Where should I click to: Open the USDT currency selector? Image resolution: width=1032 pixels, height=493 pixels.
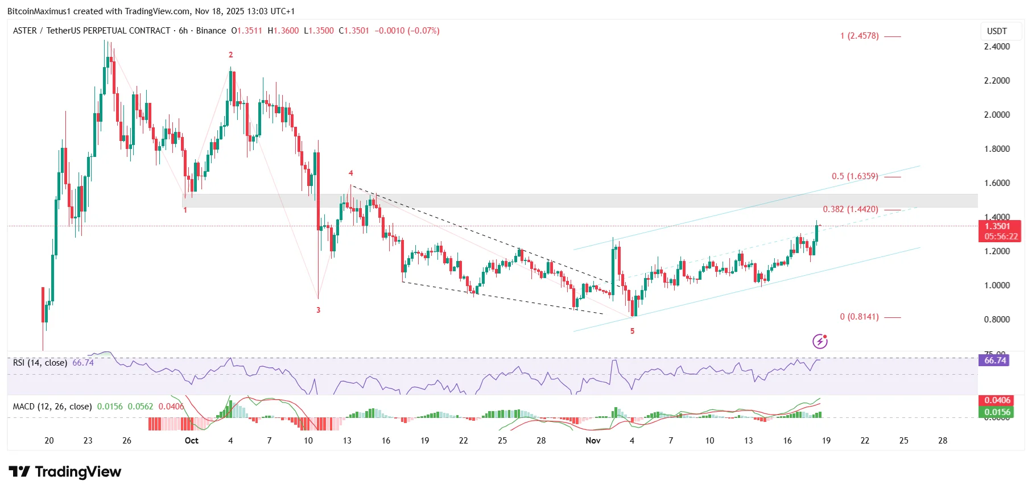click(x=997, y=31)
